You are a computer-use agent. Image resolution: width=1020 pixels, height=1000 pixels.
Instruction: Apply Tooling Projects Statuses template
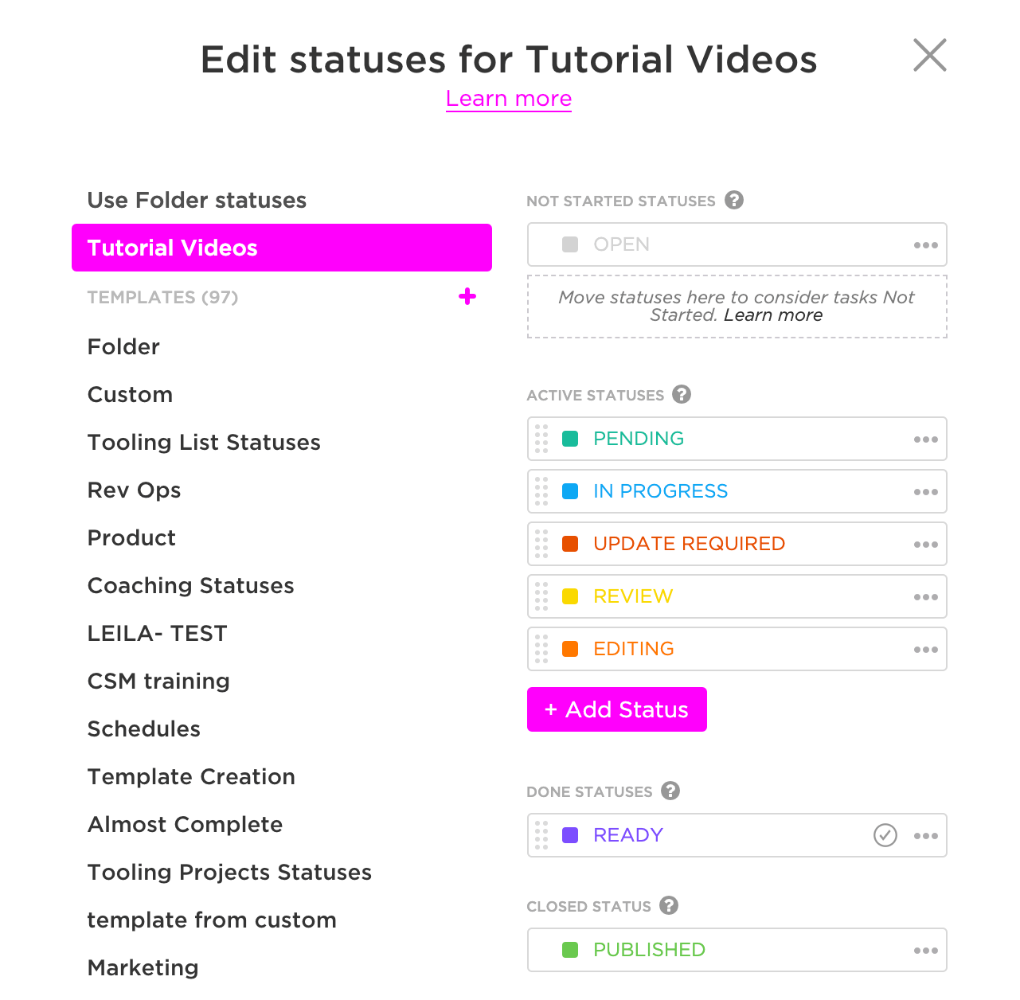click(229, 872)
